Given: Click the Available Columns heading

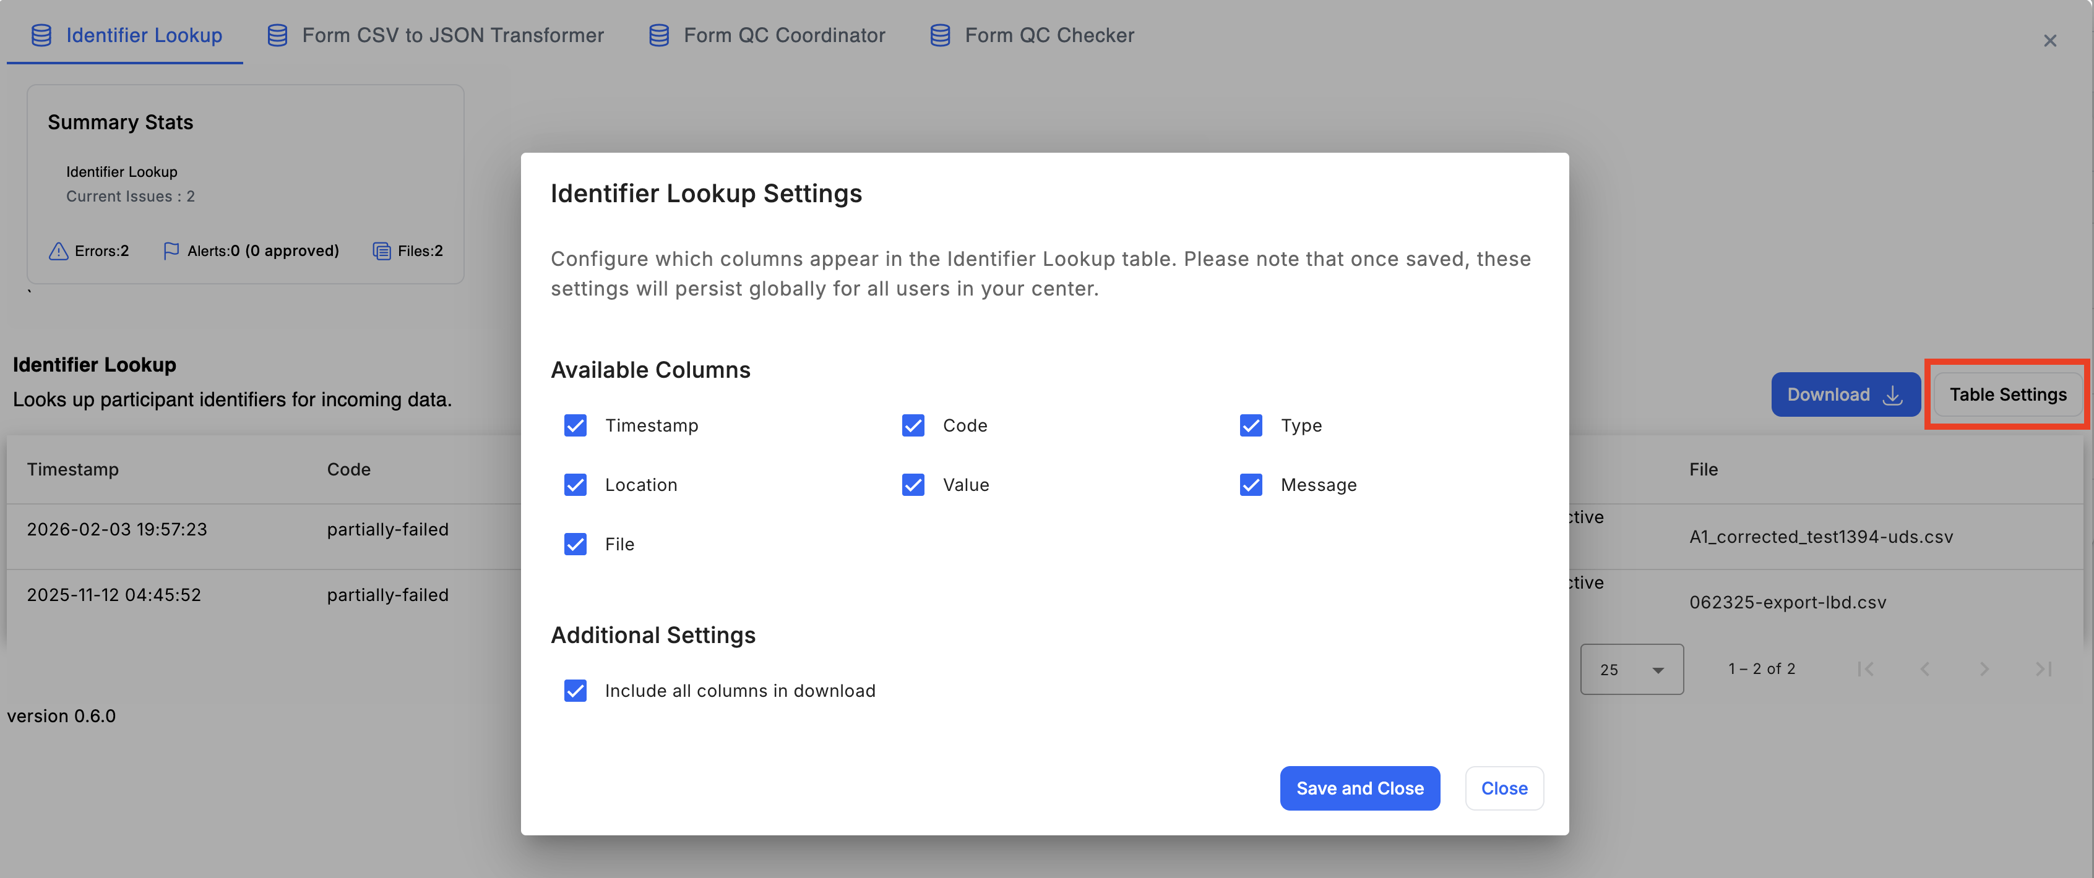Looking at the screenshot, I should coord(650,370).
